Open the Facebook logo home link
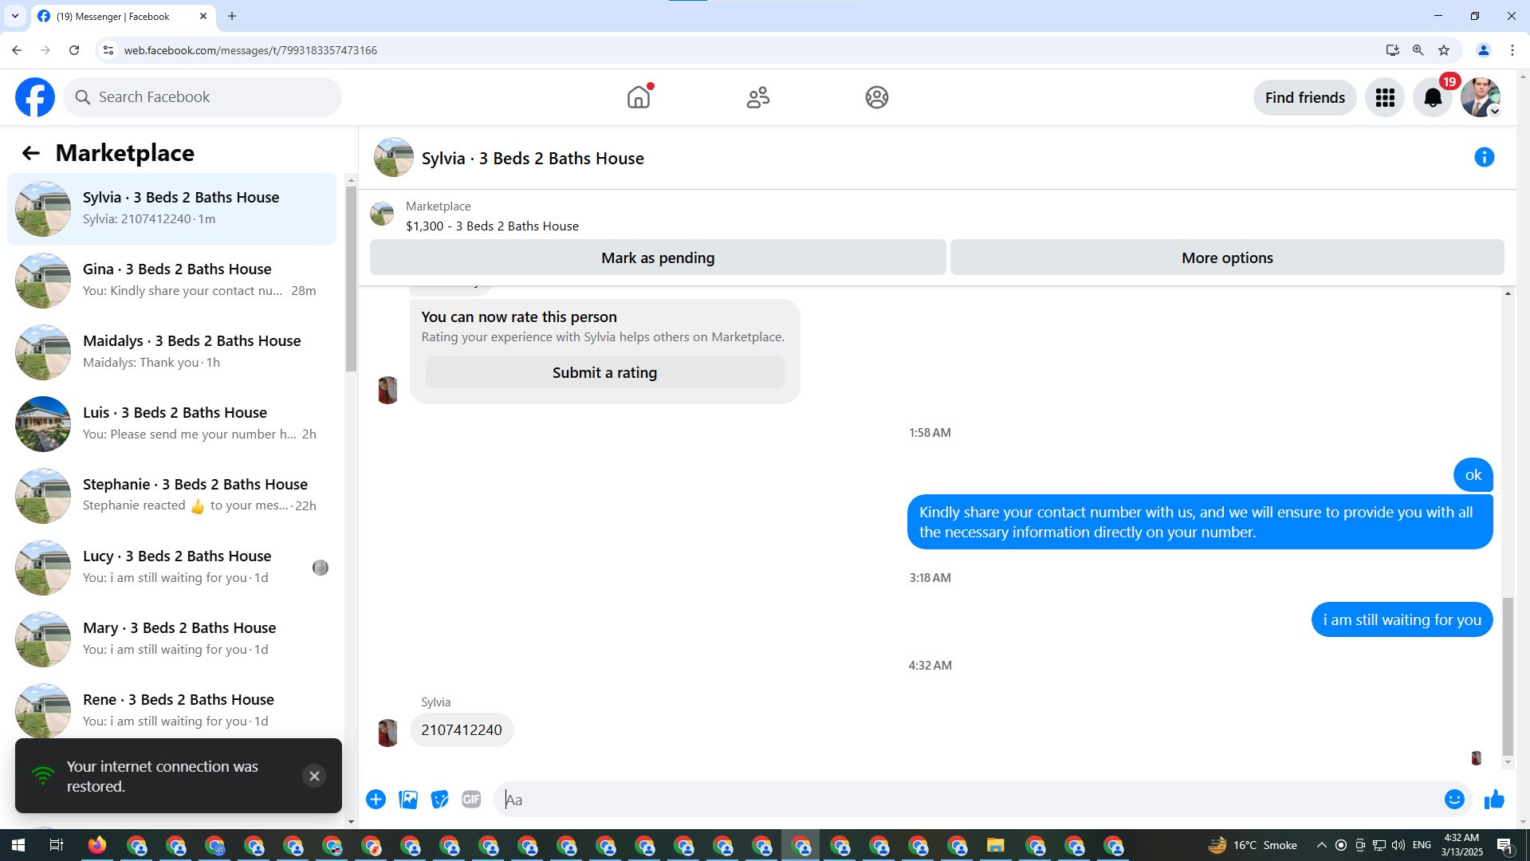1530x861 pixels. coord(35,97)
